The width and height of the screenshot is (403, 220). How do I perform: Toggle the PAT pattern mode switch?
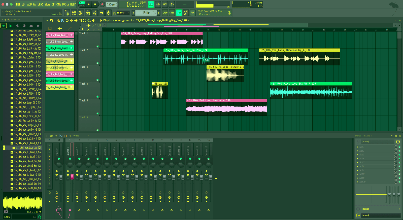pyautogui.click(x=82, y=3)
